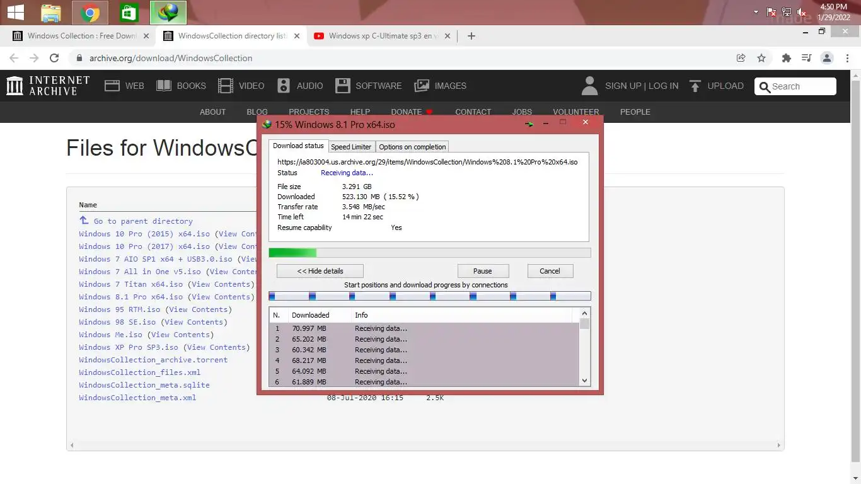Open Internet Download Manager taskbar icon
The image size is (861, 484).
168,13
